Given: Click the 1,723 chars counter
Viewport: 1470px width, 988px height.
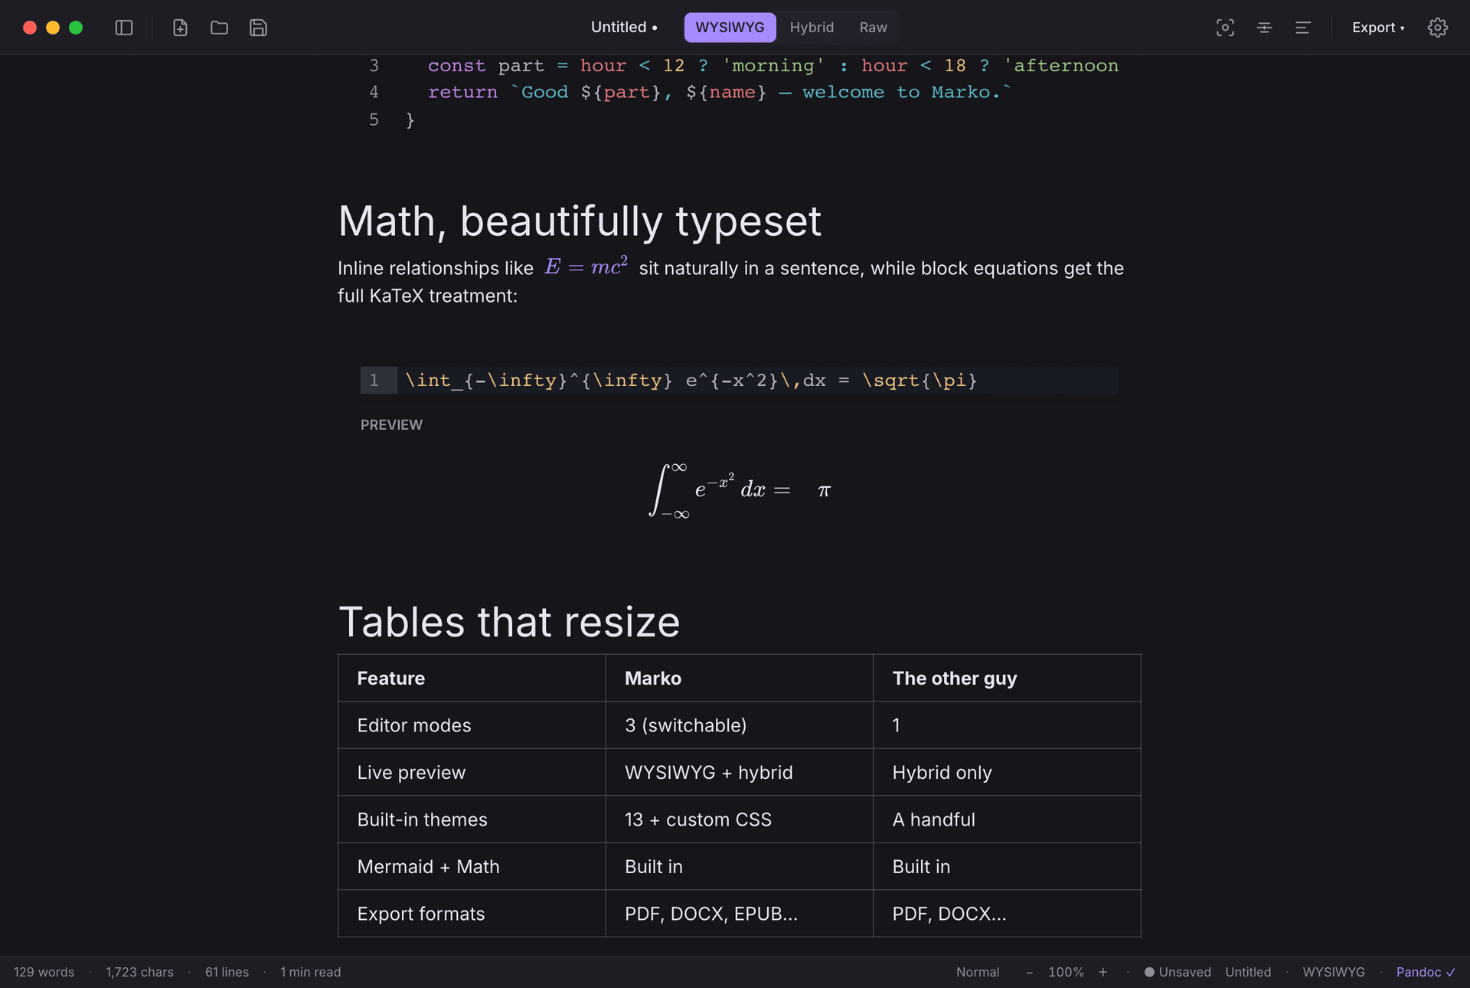Looking at the screenshot, I should pyautogui.click(x=139, y=972).
